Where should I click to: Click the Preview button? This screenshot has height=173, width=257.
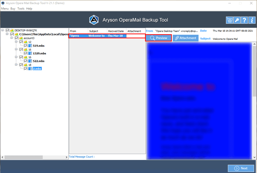tap(159, 38)
